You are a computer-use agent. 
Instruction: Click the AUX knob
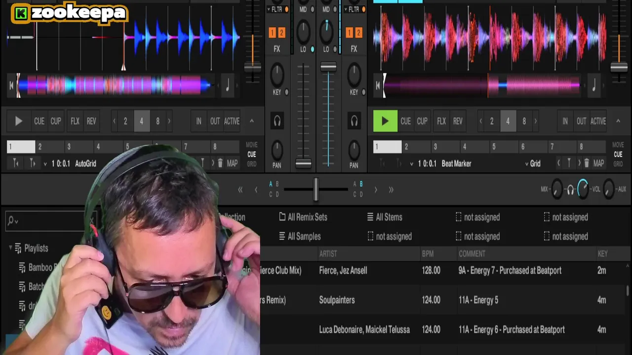pyautogui.click(x=609, y=189)
